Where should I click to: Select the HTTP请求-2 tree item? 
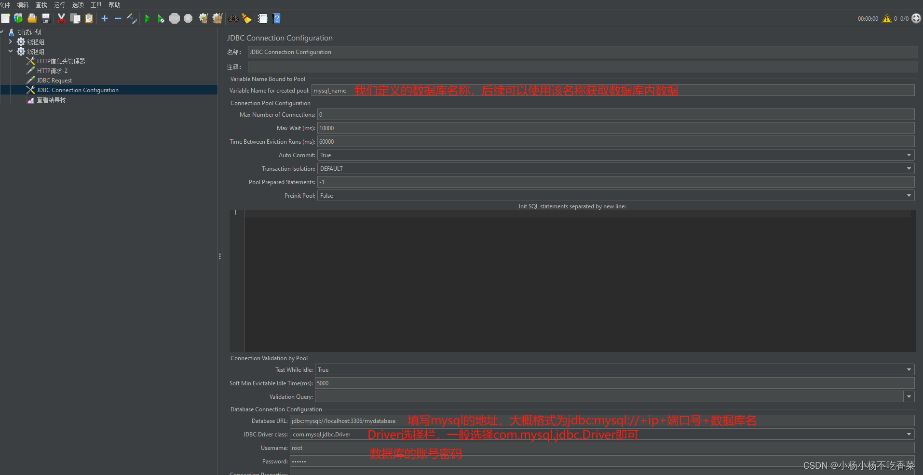pyautogui.click(x=52, y=71)
